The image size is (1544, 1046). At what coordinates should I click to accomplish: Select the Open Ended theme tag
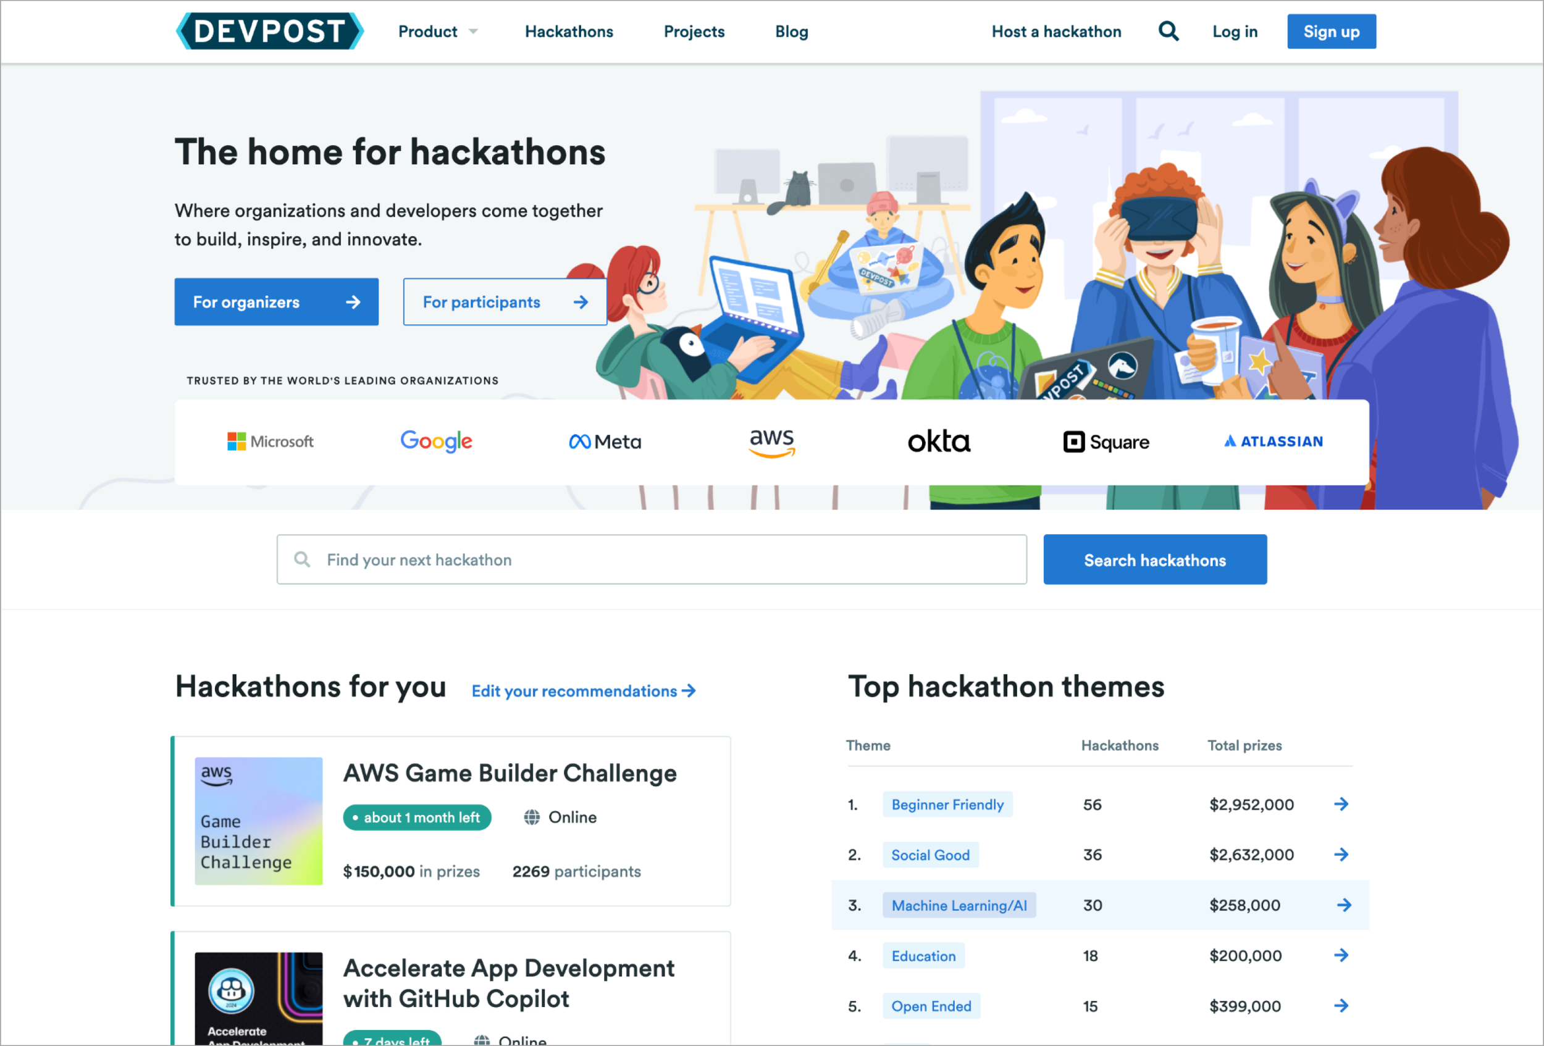click(x=931, y=1006)
